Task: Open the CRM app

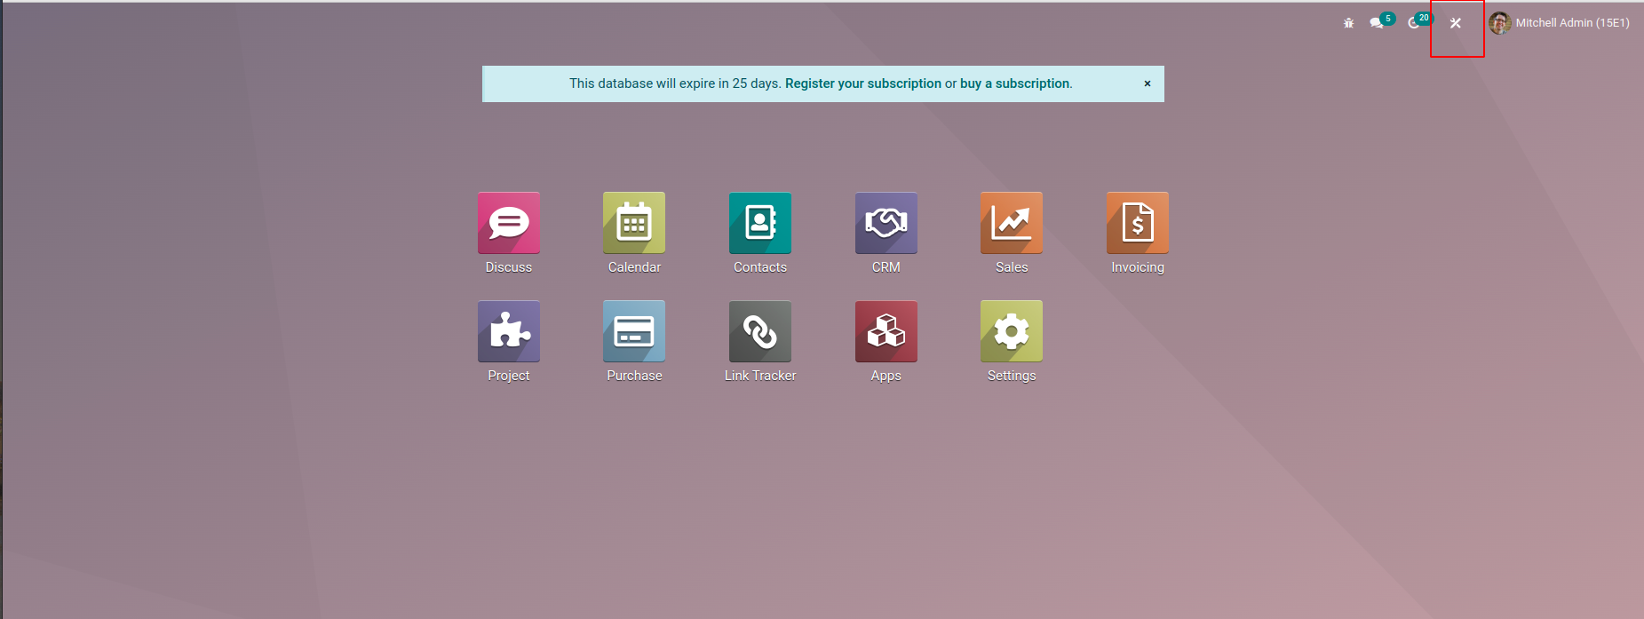Action: (x=886, y=223)
